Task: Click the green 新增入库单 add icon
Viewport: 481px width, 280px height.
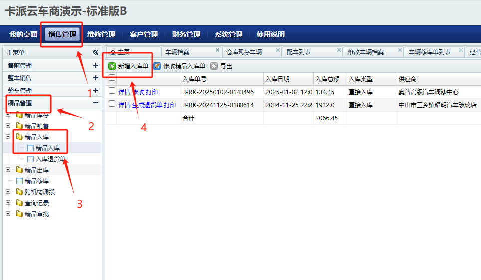Action: [112, 66]
